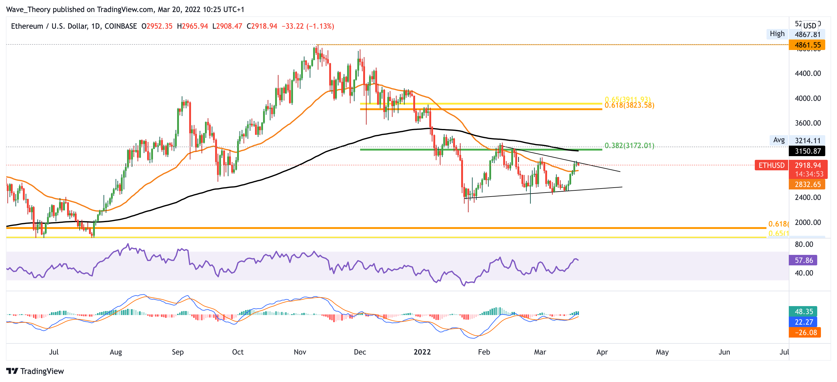The image size is (837, 382).
Task: Open the USD currency selector
Action: click(x=809, y=26)
